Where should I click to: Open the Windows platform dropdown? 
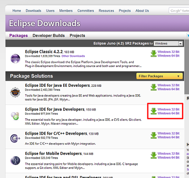168,43
